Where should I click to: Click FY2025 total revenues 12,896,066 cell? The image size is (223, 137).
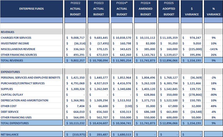[169, 60]
